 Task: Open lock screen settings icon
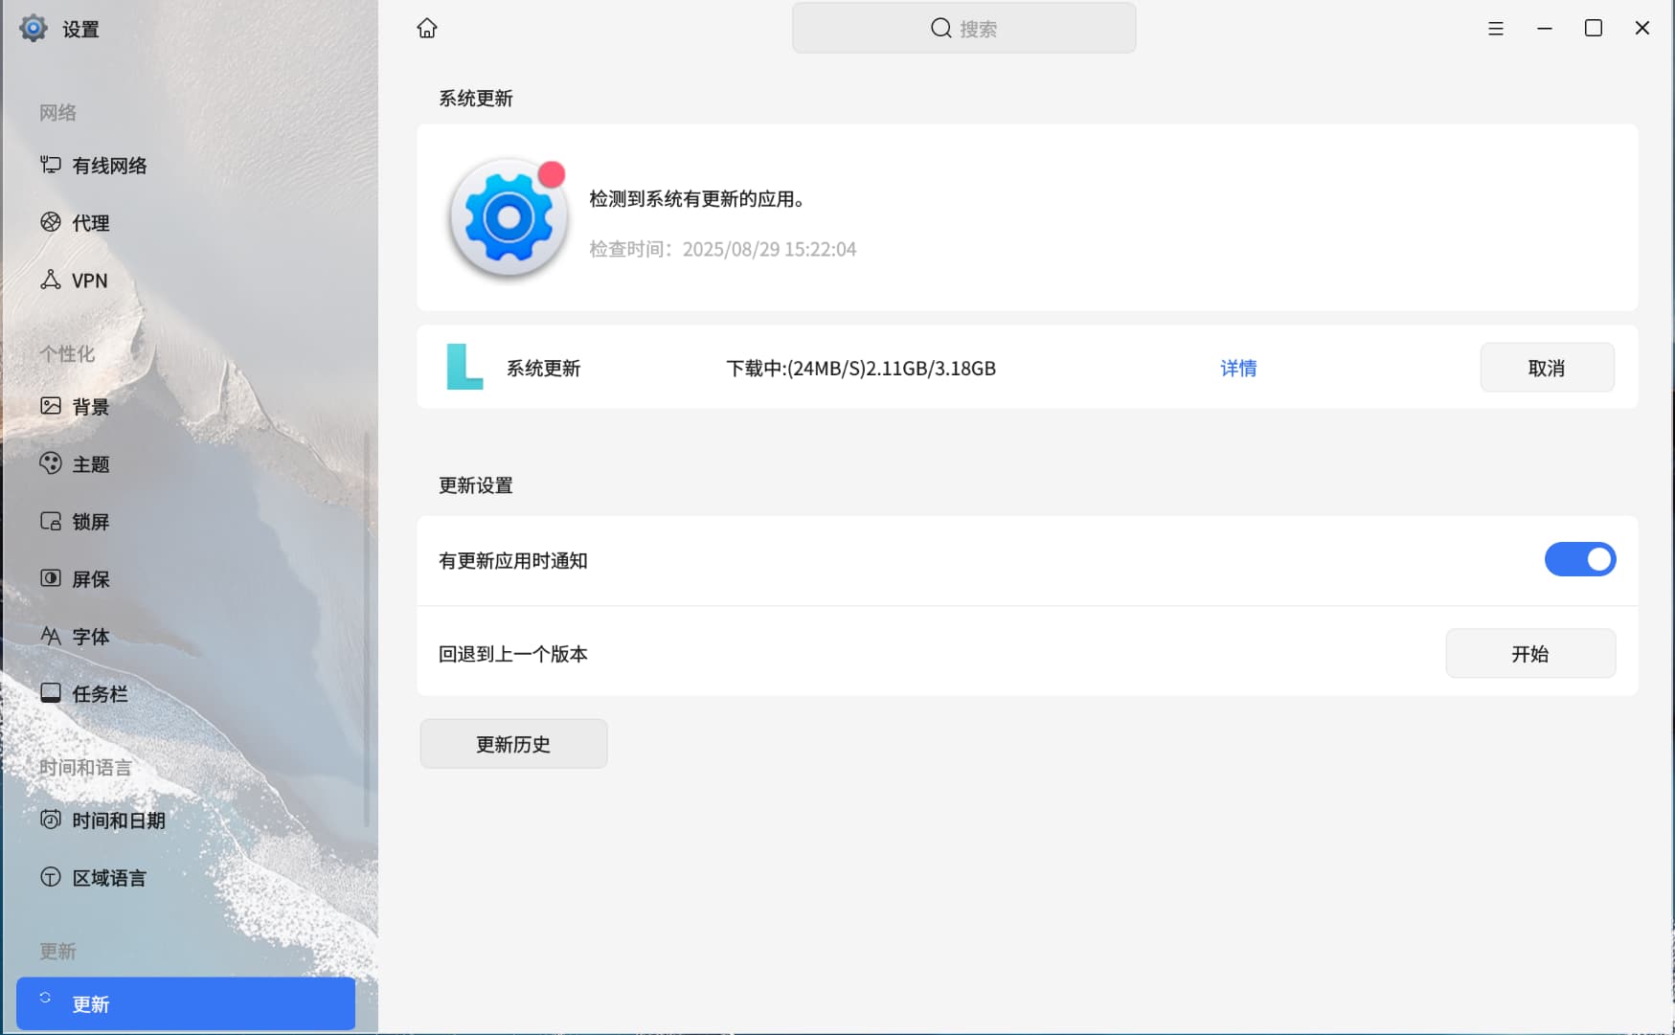51,521
